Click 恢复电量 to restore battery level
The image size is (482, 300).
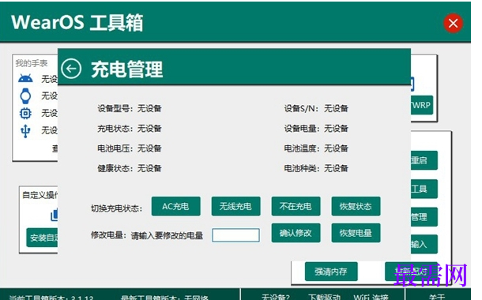pyautogui.click(x=356, y=233)
